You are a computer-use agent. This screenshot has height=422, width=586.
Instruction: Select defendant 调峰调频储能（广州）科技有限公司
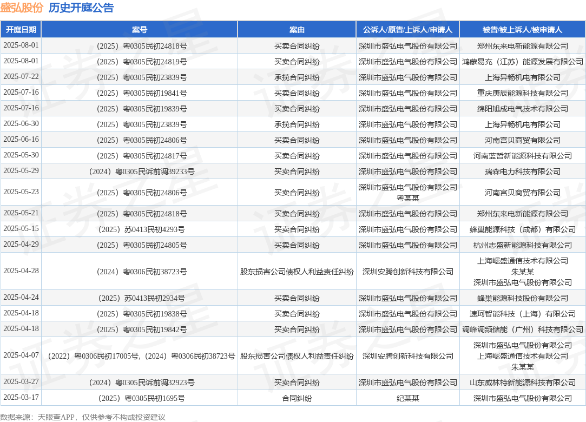[523, 329]
